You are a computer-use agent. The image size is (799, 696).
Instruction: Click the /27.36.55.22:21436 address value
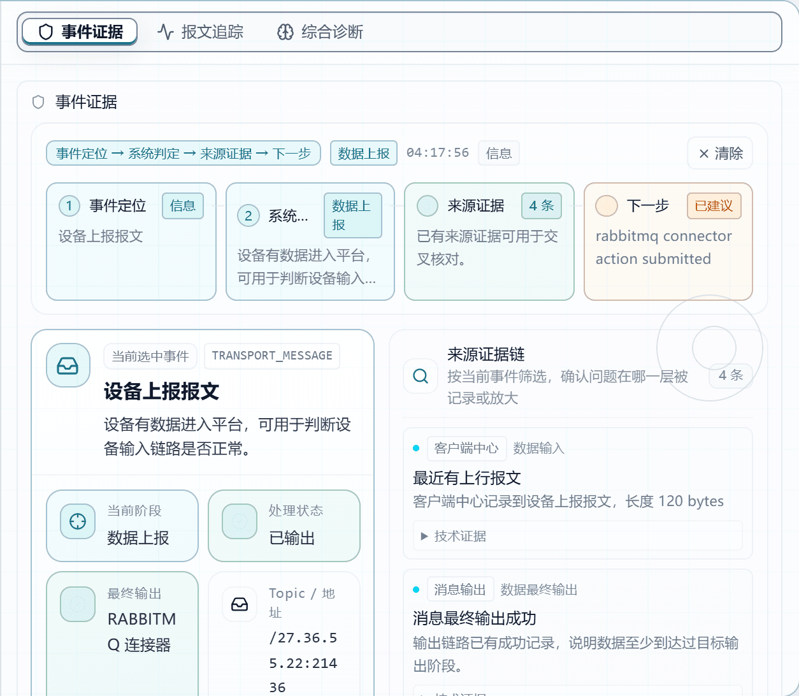coord(303,663)
